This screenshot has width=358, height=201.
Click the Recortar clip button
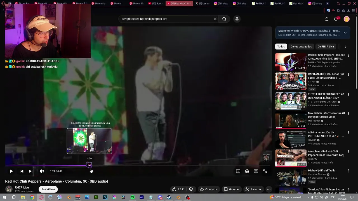pos(253,189)
